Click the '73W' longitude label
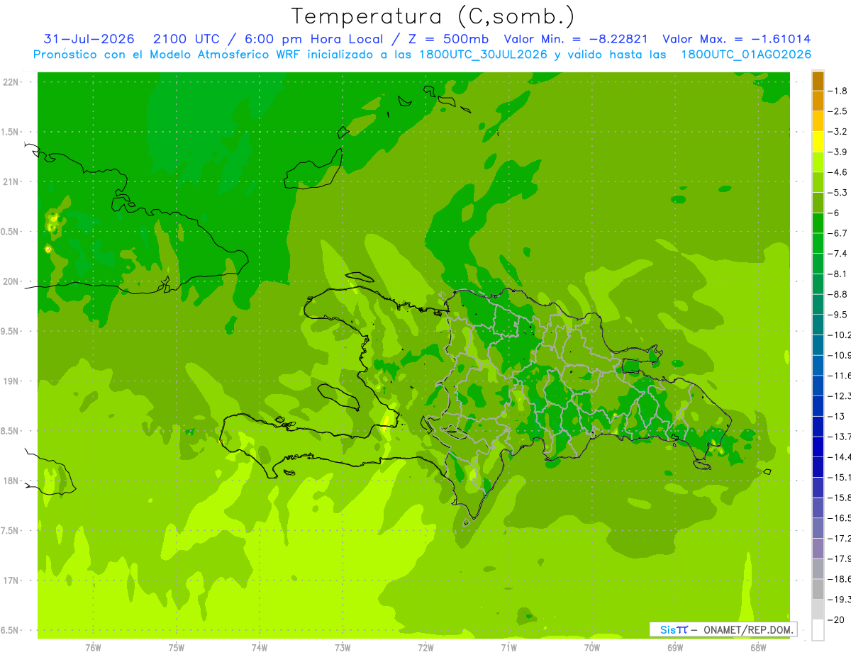 343,648
